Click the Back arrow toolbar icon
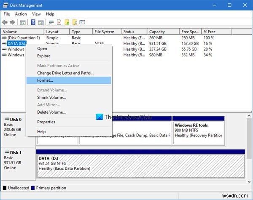 point(5,22)
